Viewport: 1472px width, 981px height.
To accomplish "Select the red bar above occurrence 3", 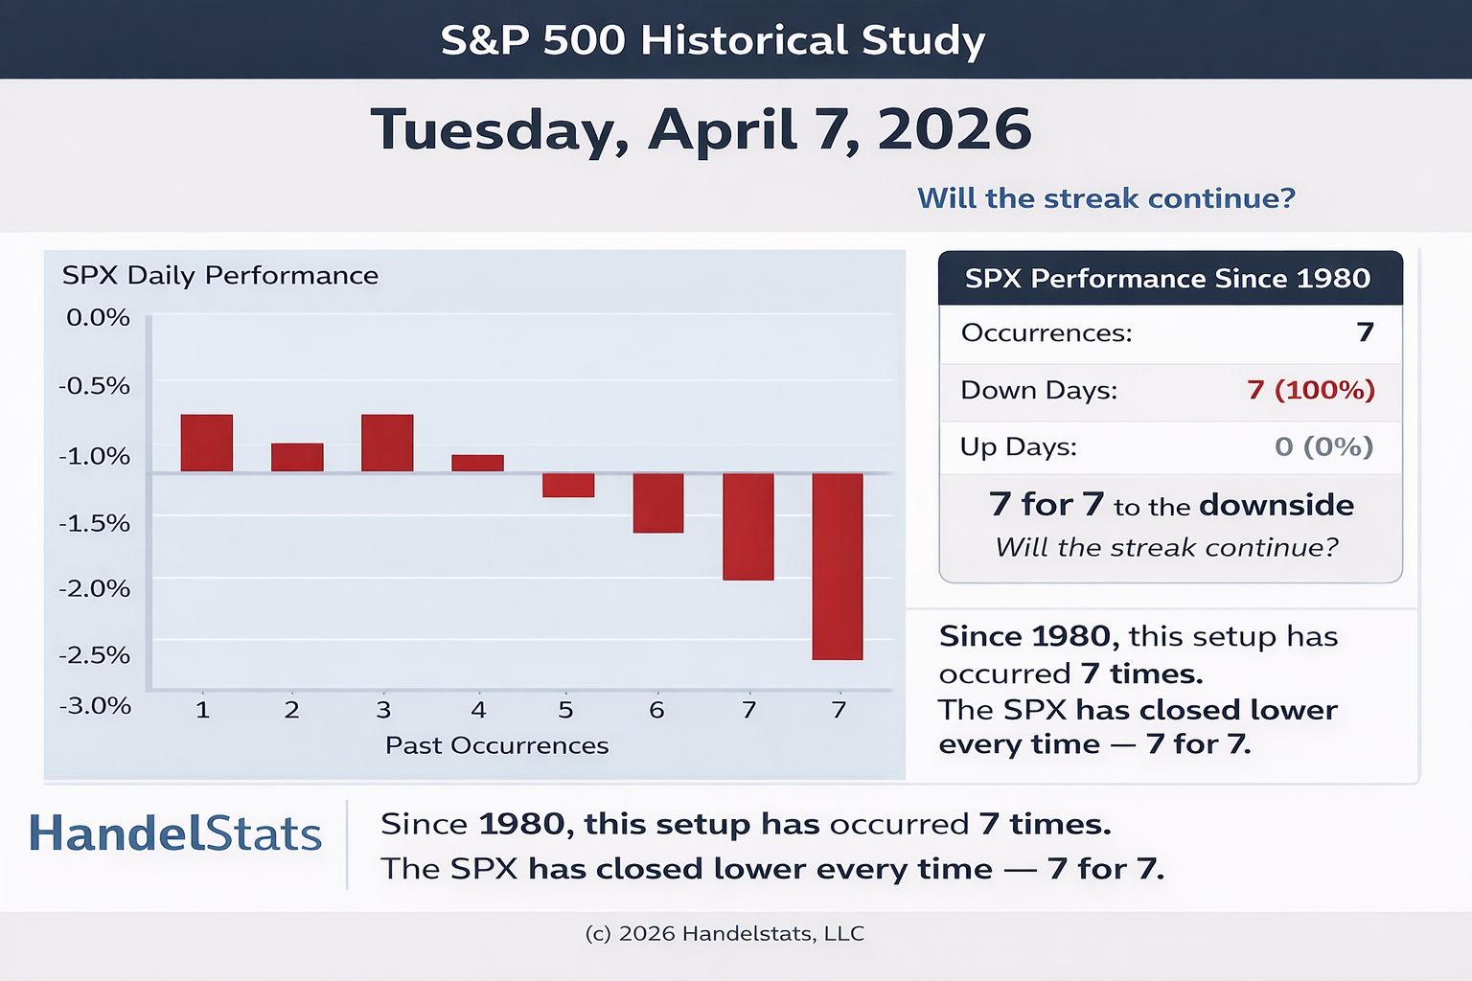I will click(x=387, y=443).
